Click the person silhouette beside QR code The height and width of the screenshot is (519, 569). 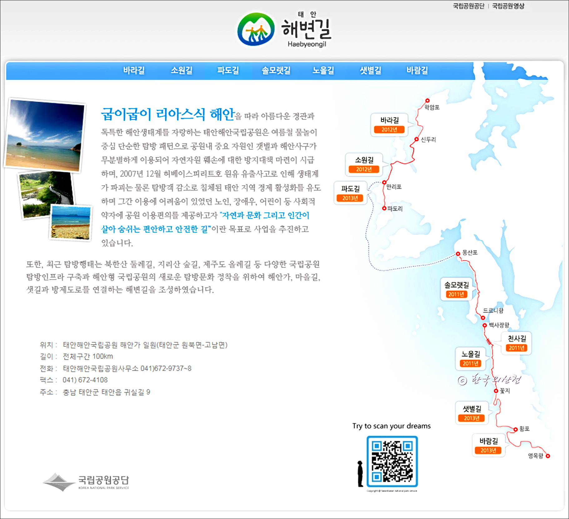360,474
